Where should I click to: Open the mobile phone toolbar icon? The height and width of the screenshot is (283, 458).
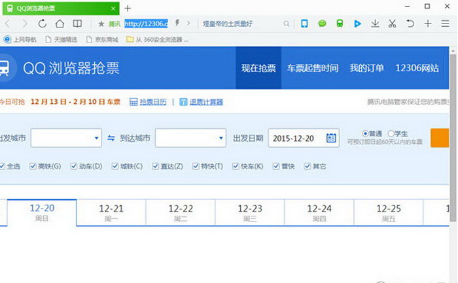[x=304, y=24]
